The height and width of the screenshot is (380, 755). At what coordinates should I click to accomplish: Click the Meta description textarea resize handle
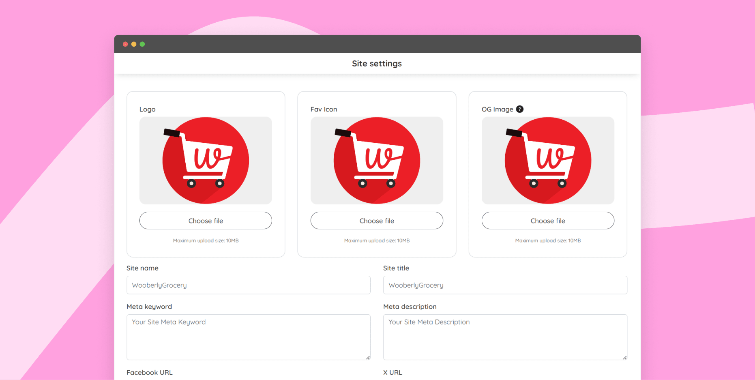tap(624, 357)
